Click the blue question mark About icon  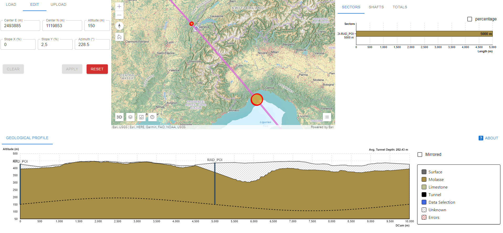coord(481,138)
